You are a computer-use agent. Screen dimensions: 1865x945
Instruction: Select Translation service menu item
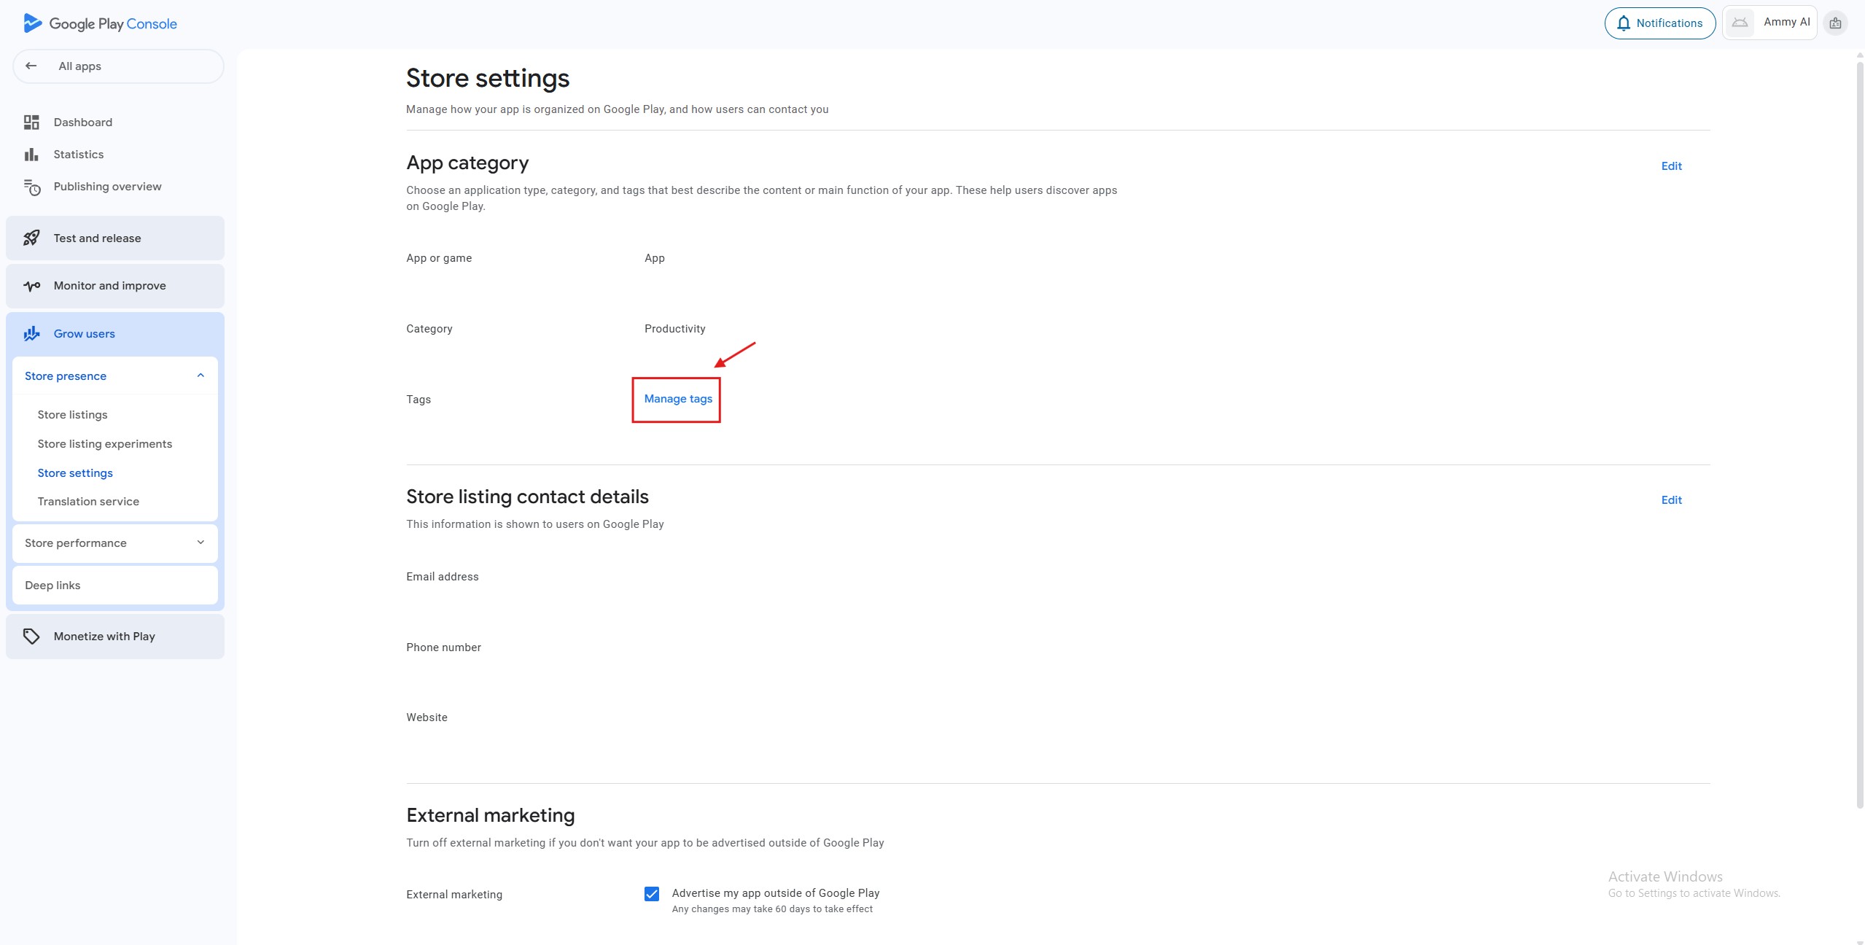88,502
